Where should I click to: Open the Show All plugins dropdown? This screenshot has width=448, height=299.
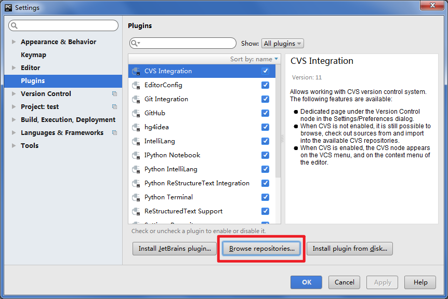pyautogui.click(x=282, y=44)
